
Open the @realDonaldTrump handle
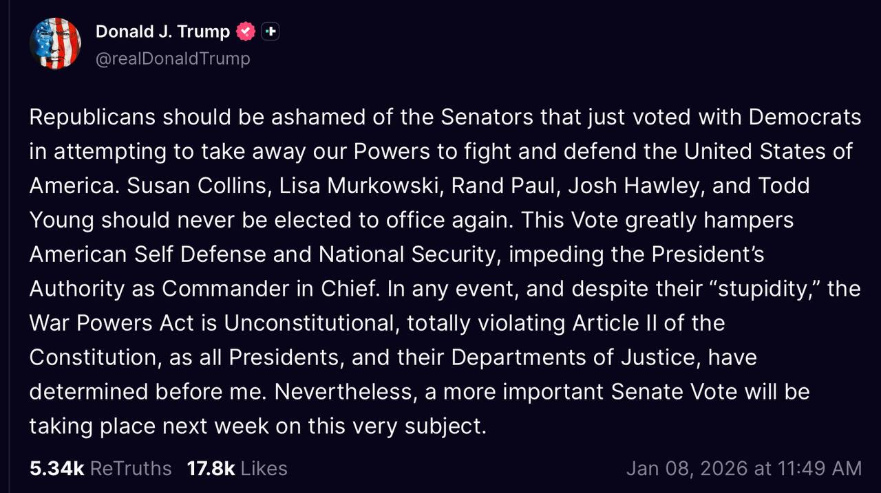tap(173, 58)
